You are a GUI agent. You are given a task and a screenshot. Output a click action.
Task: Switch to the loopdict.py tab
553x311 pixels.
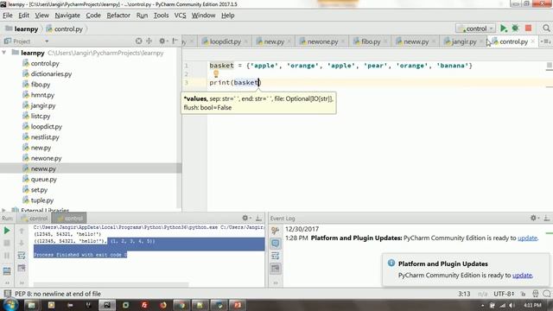tap(225, 41)
